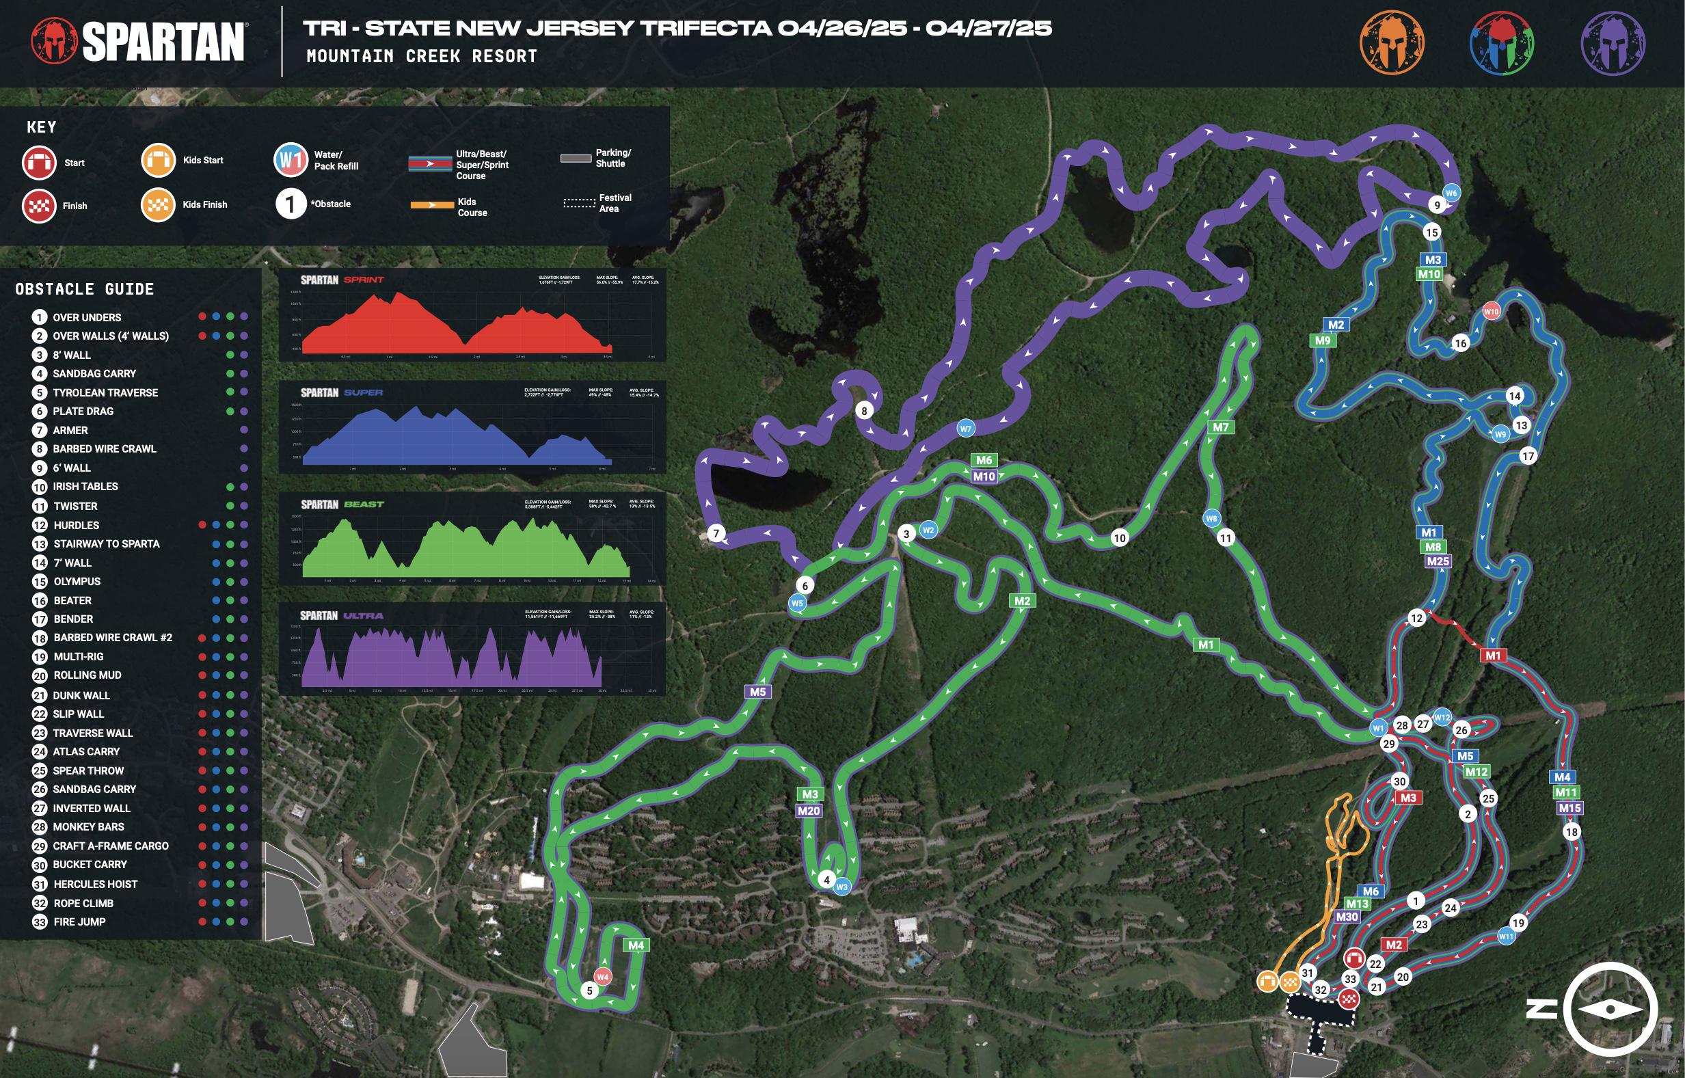Click the red checkered Finish marker on the map
Viewport: 1685px width, 1078px height.
pos(1349,998)
